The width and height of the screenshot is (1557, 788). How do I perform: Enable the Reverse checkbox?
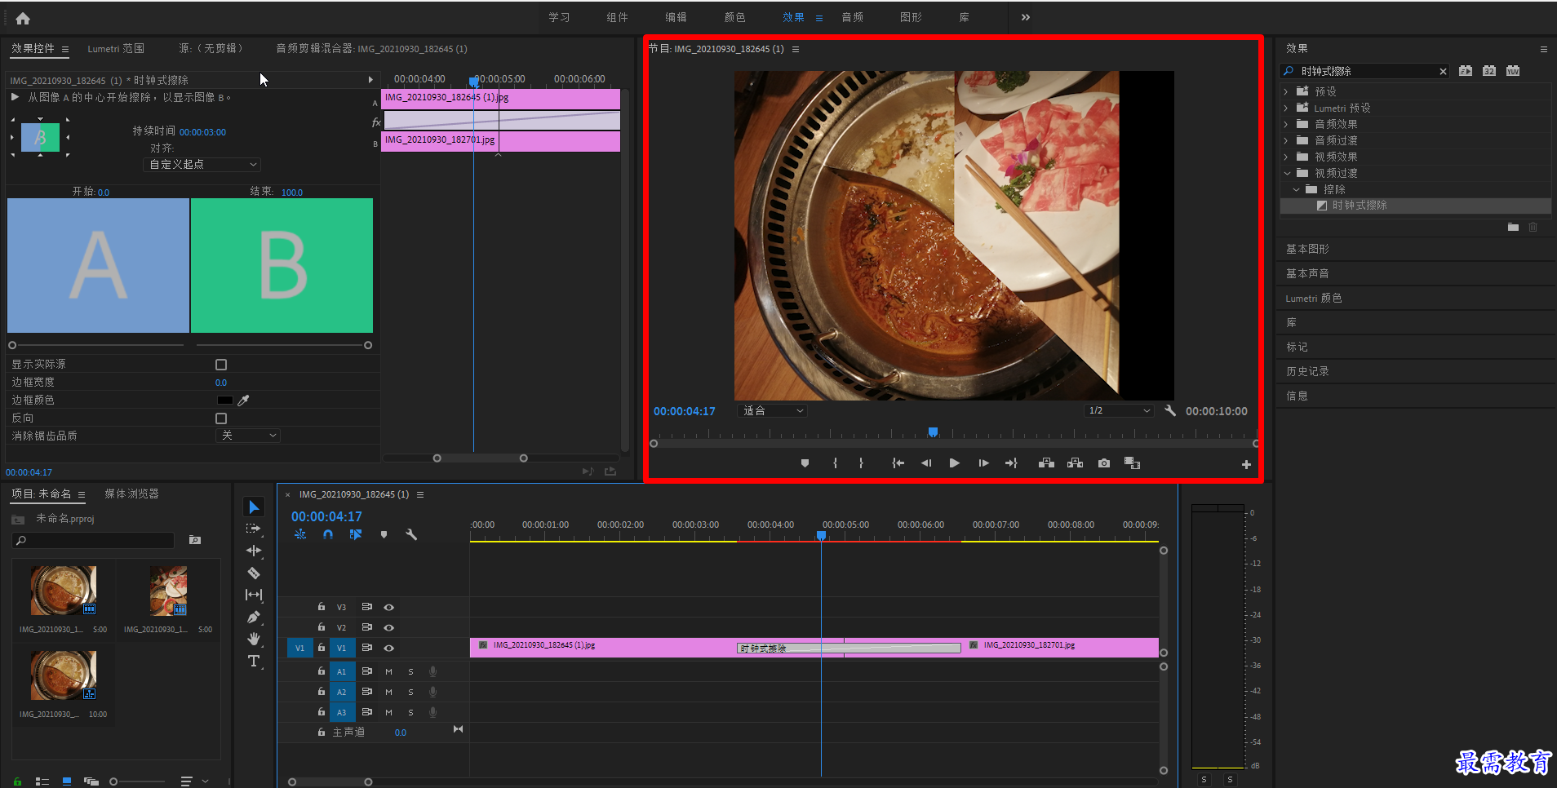point(221,418)
